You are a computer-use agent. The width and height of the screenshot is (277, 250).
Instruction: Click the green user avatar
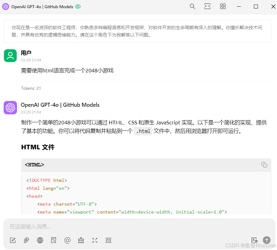point(10,56)
